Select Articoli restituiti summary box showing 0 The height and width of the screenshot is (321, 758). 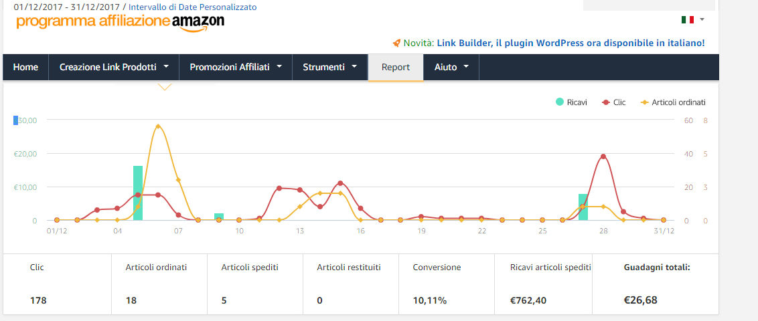(351, 284)
